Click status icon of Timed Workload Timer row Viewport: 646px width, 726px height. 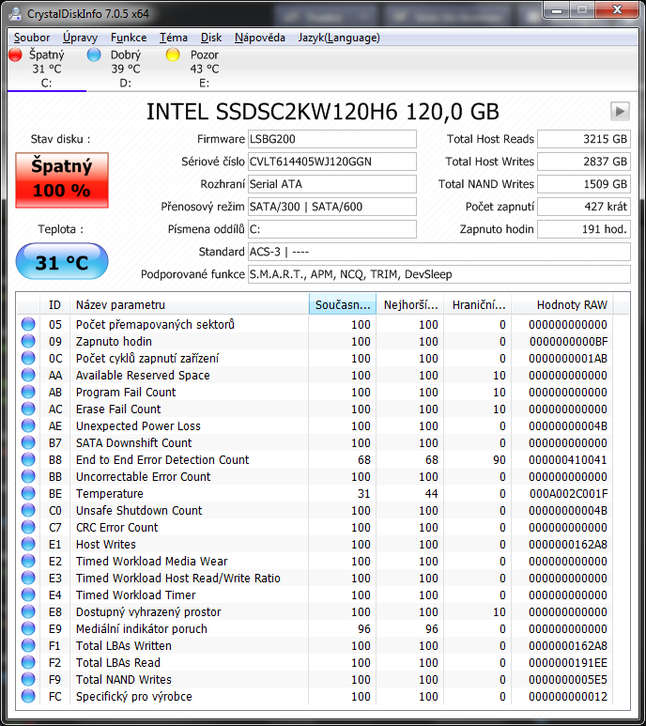[x=28, y=595]
